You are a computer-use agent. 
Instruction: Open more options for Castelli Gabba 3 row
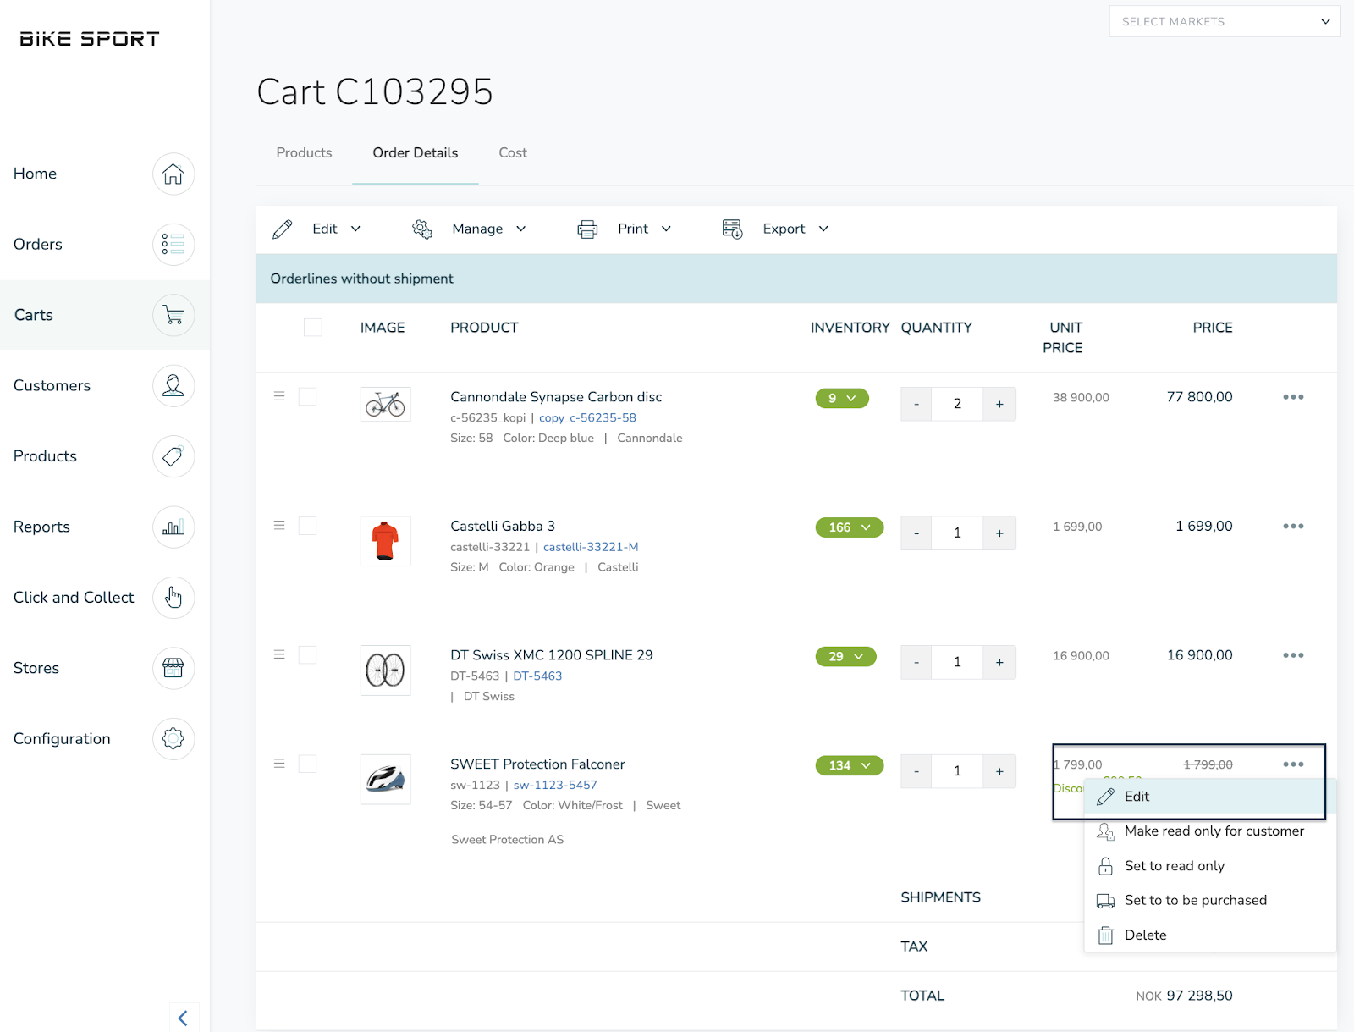[1293, 527]
